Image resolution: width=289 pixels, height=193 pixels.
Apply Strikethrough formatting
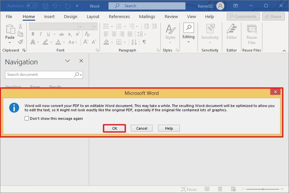click(61, 34)
